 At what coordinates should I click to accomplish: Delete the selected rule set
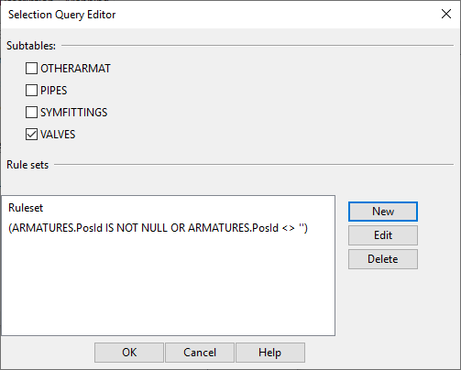383,259
